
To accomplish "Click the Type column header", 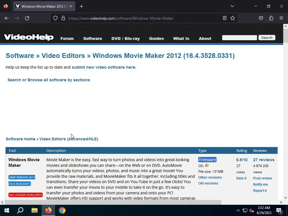I will pos(202,151).
